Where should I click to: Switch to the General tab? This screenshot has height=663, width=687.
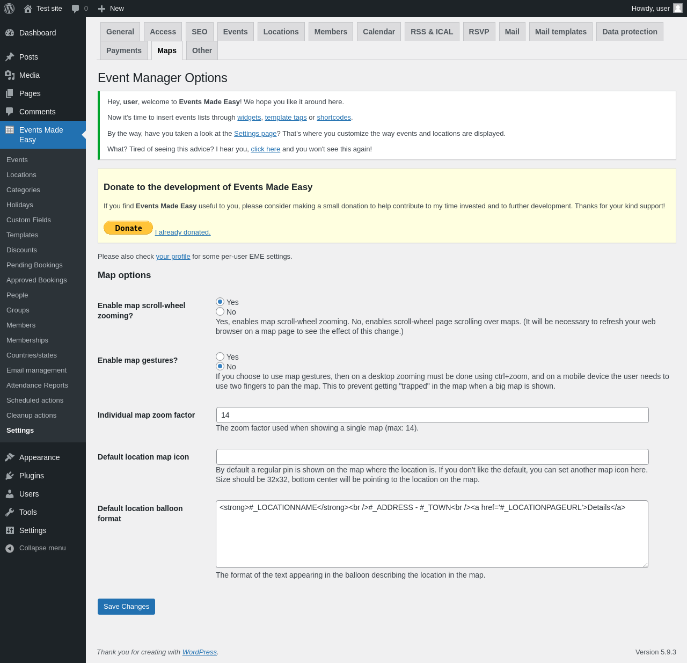click(120, 32)
